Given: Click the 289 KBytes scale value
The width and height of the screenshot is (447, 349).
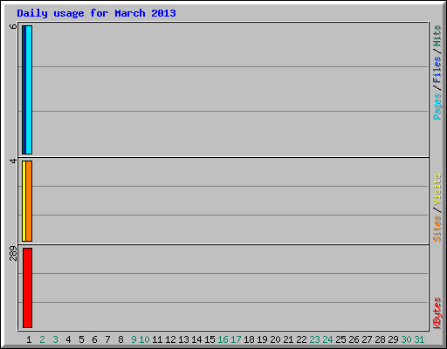Looking at the screenshot, I should 13,253.
